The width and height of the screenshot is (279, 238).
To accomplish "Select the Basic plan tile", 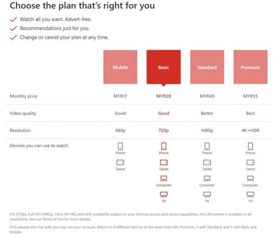I will click(x=164, y=67).
